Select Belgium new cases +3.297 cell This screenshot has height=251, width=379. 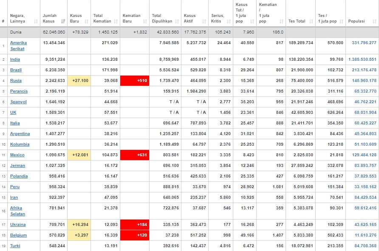[x=79, y=235]
